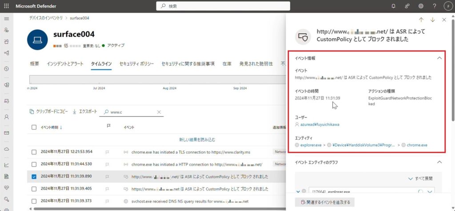455x211 pixels.
Task: Flag the 11:31:39.373 svchost event row
Action: click(x=107, y=201)
